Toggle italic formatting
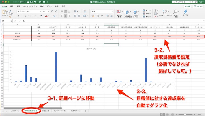This screenshot has width=205, height=116. [22, 16]
